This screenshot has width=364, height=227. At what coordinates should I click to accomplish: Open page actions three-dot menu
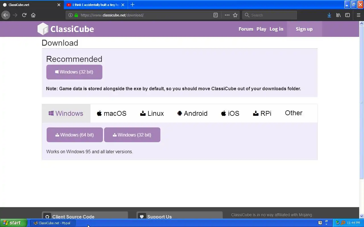click(x=227, y=15)
